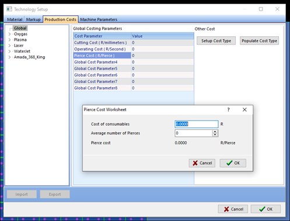The height and width of the screenshot is (221, 290).
Task: Close the Technology Setup window
Action: click(277, 9)
